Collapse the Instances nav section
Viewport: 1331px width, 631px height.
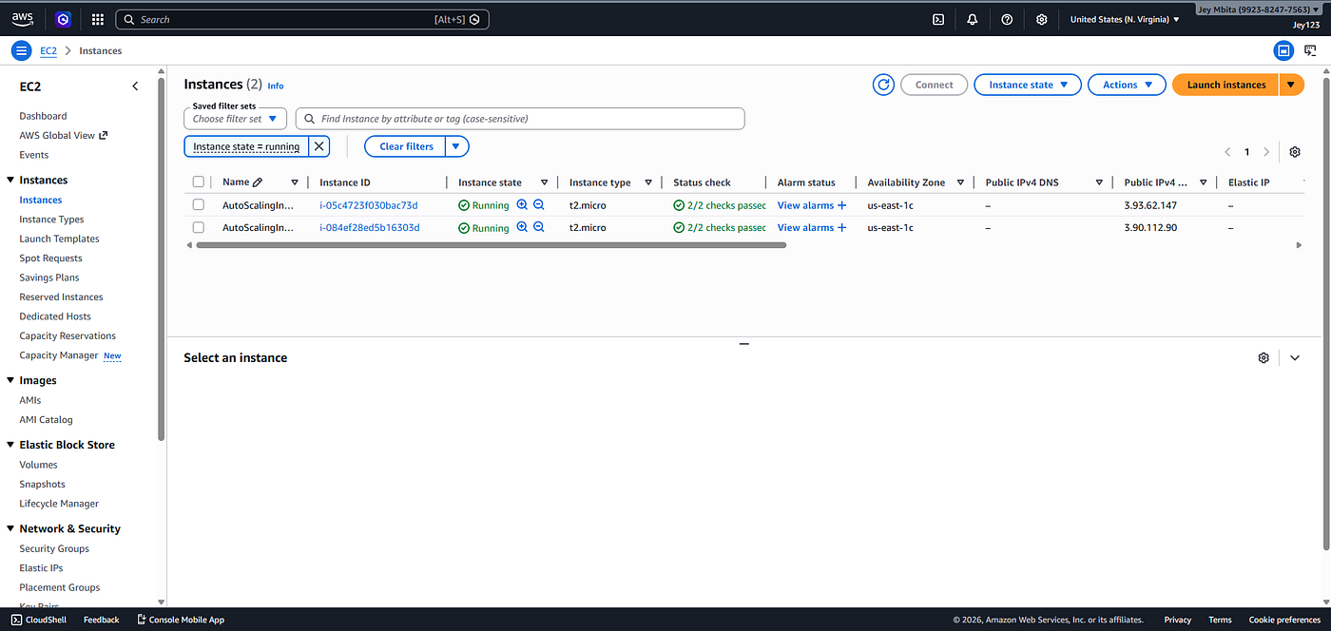point(10,180)
